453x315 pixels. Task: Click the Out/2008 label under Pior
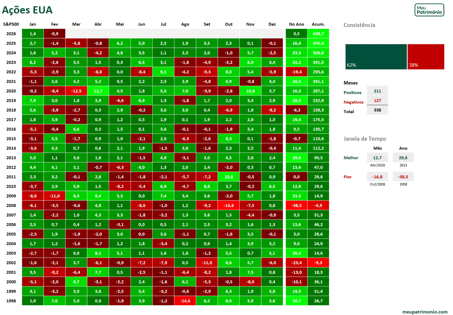coord(378,184)
